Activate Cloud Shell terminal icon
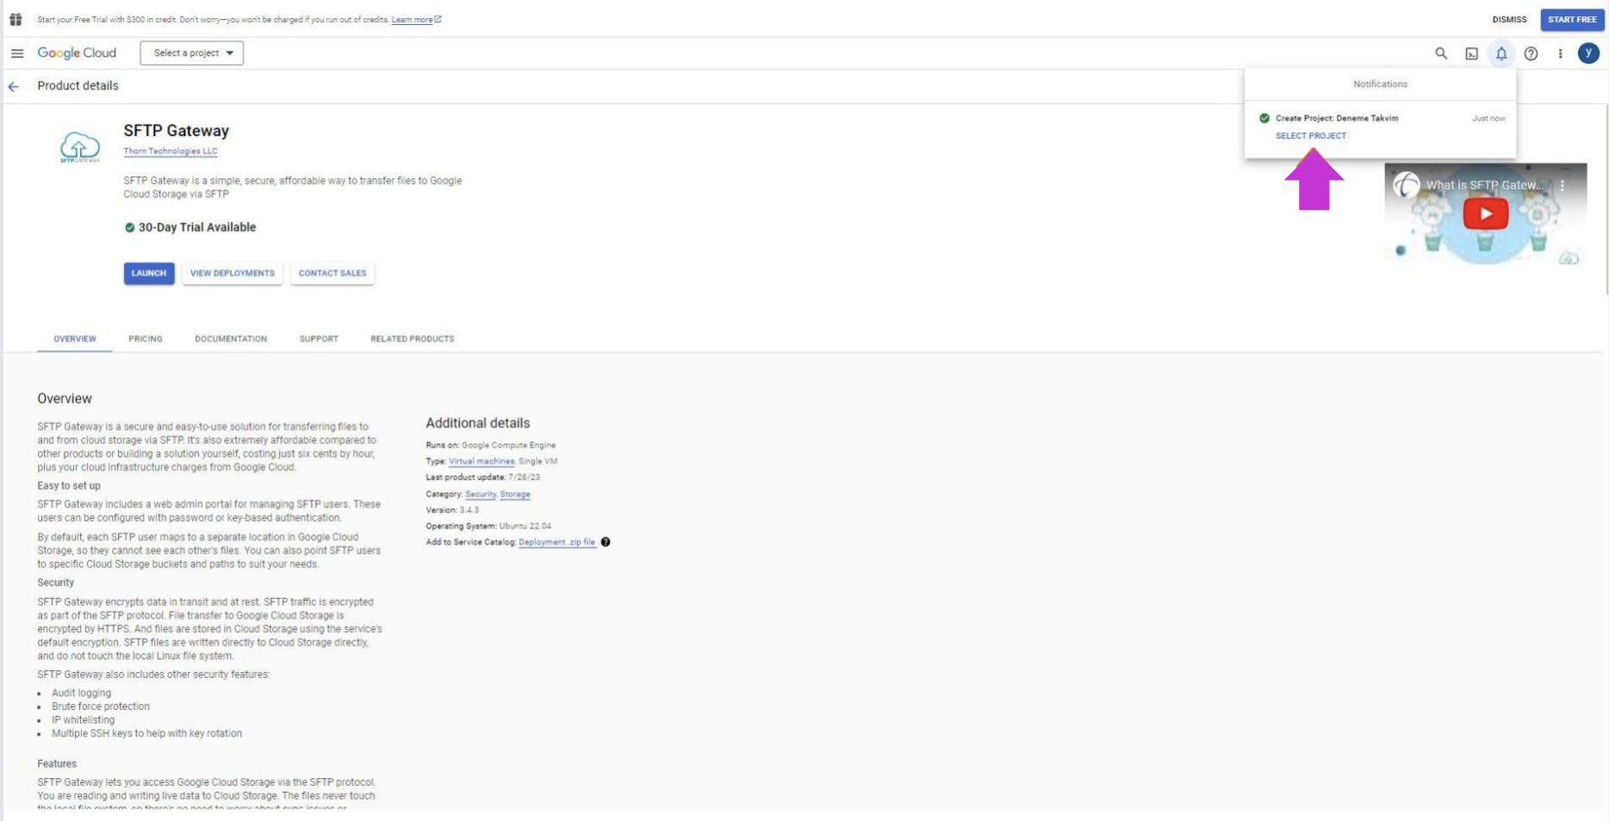Viewport: 1609px width, 821px height. pos(1471,53)
